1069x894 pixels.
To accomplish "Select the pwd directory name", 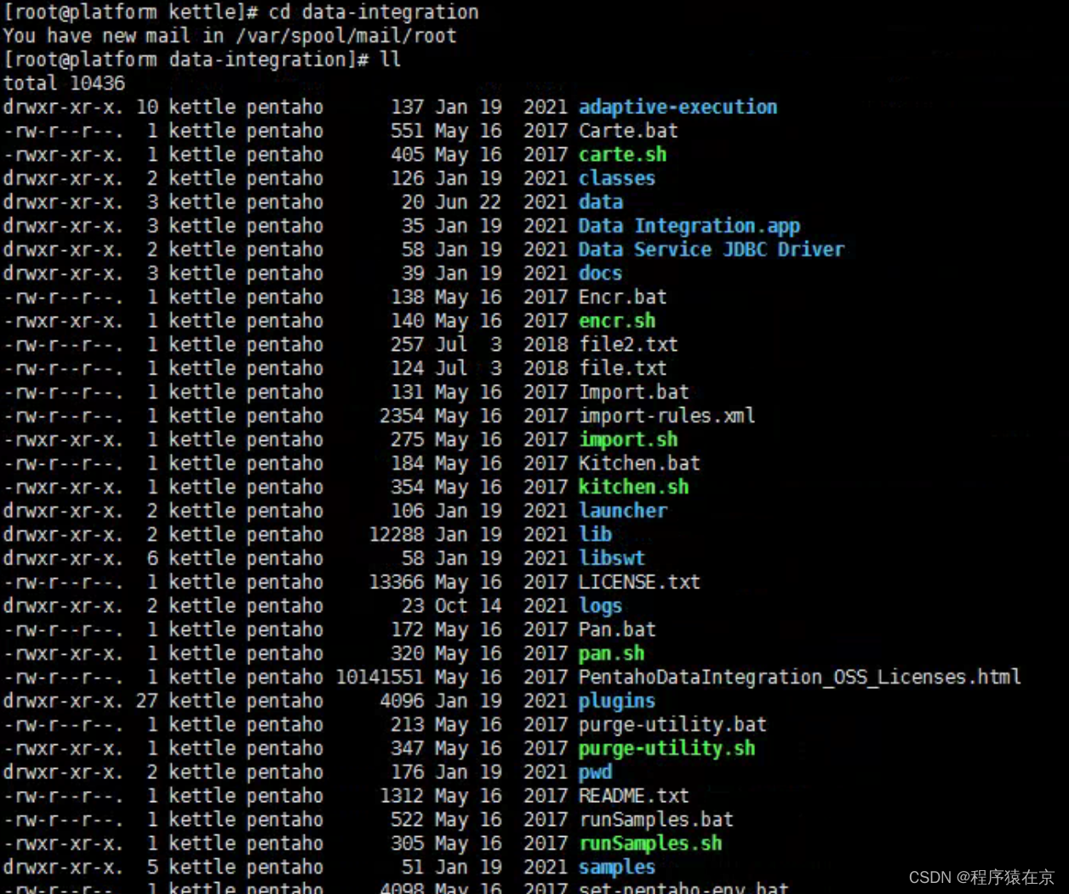I will tap(595, 772).
